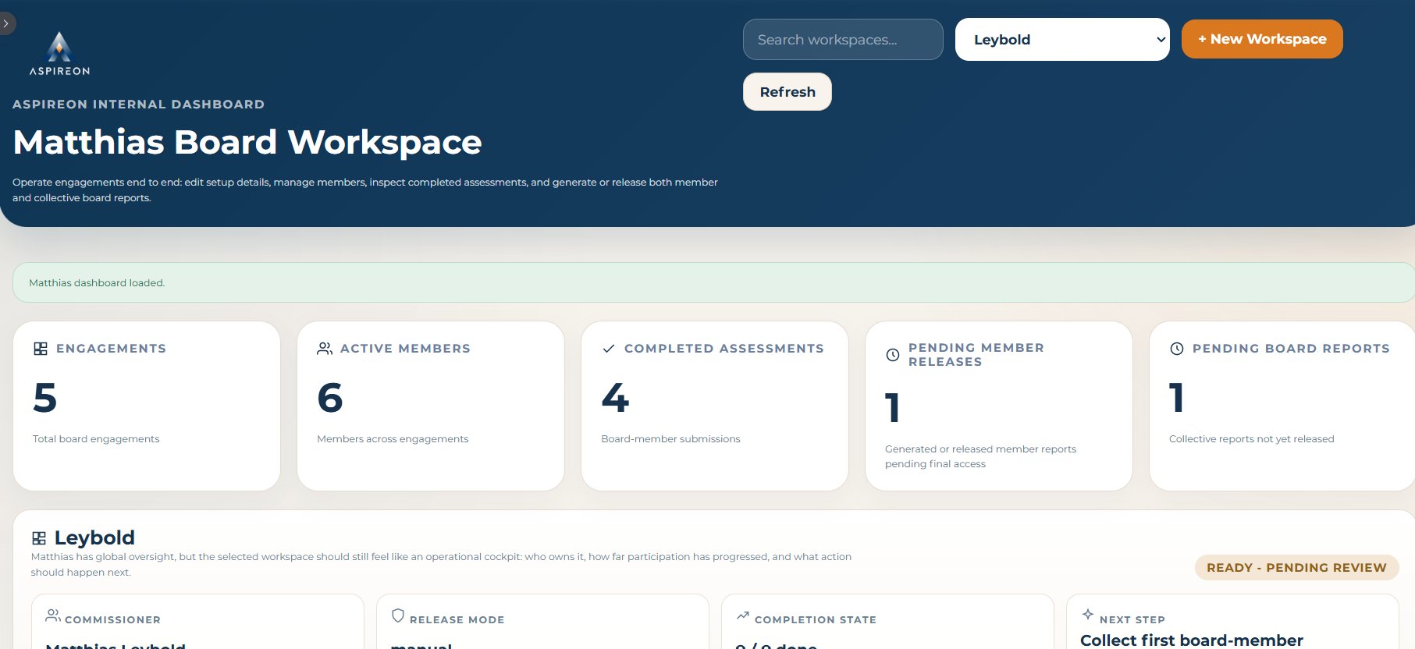Click the Engagements count 5
This screenshot has height=649, width=1415.
[45, 398]
